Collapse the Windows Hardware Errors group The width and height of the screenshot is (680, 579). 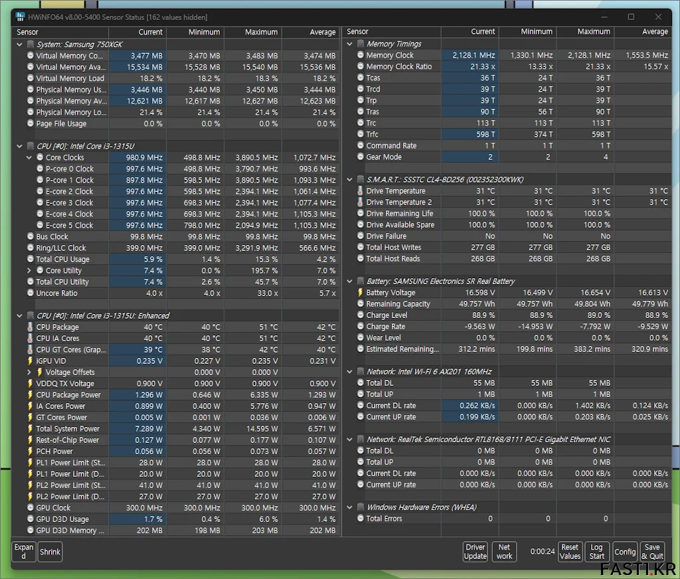point(349,507)
